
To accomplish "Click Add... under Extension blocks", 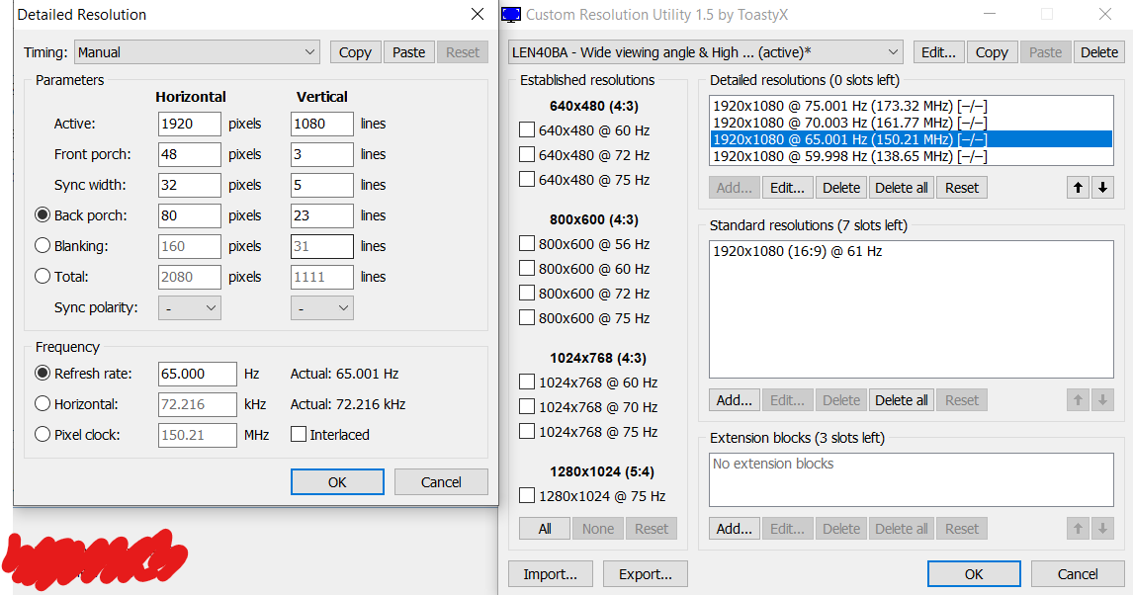I will click(734, 529).
